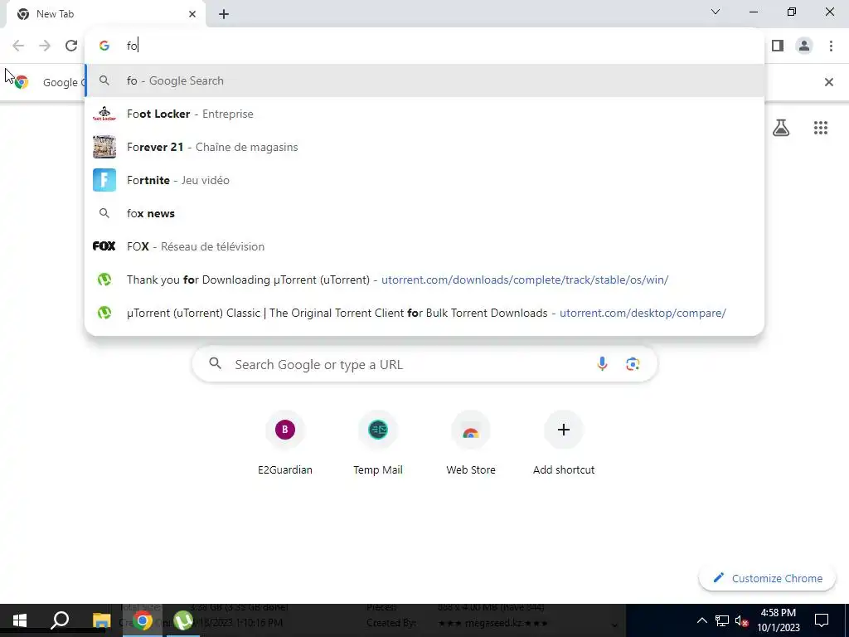This screenshot has width=849, height=637.
Task: Open the Windows Start menu
Action: [x=20, y=620]
